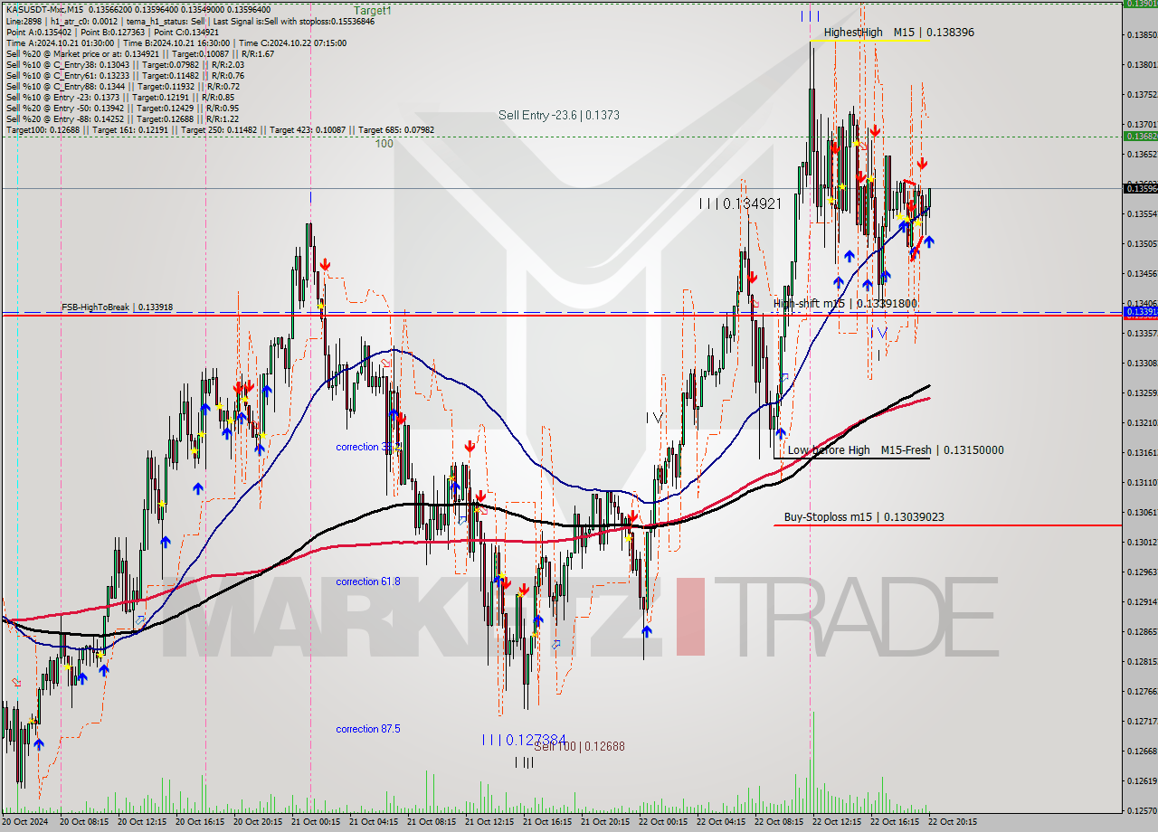Select the 0.12914 price axis label
1158x832 pixels.
tap(1142, 602)
